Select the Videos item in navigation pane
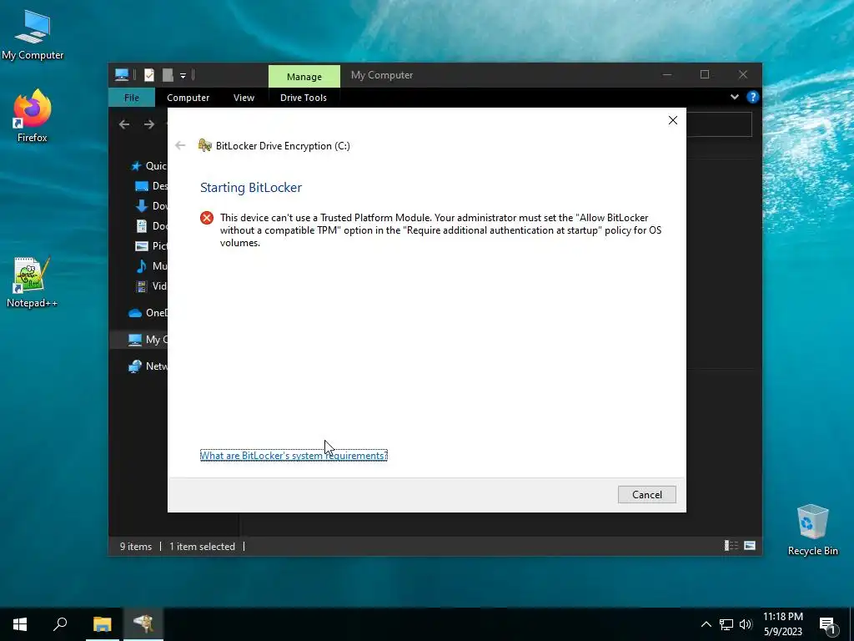This screenshot has height=641, width=854. (151, 286)
